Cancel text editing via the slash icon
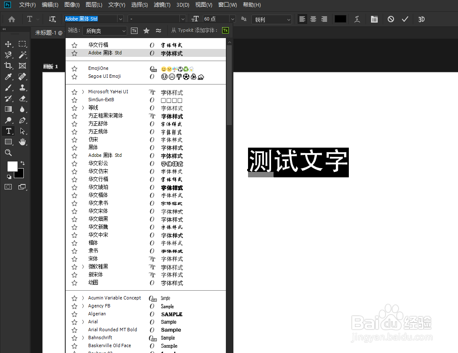The width and height of the screenshot is (458, 353). click(x=390, y=19)
